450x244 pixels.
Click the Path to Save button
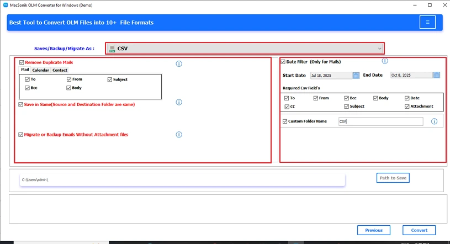tap(393, 178)
